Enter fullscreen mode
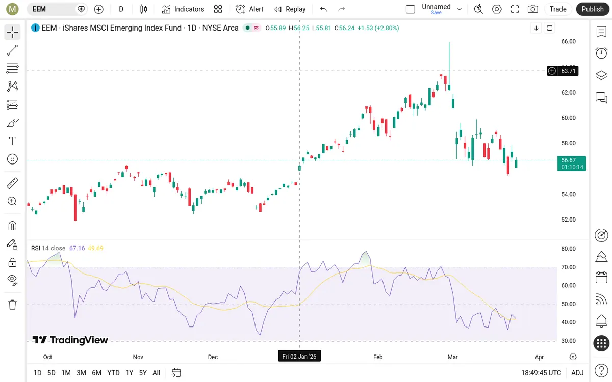612x382 pixels. tap(515, 9)
